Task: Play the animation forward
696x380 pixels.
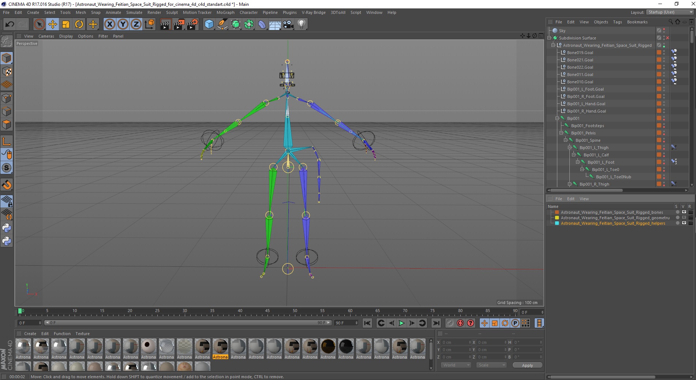Action: [x=401, y=323]
